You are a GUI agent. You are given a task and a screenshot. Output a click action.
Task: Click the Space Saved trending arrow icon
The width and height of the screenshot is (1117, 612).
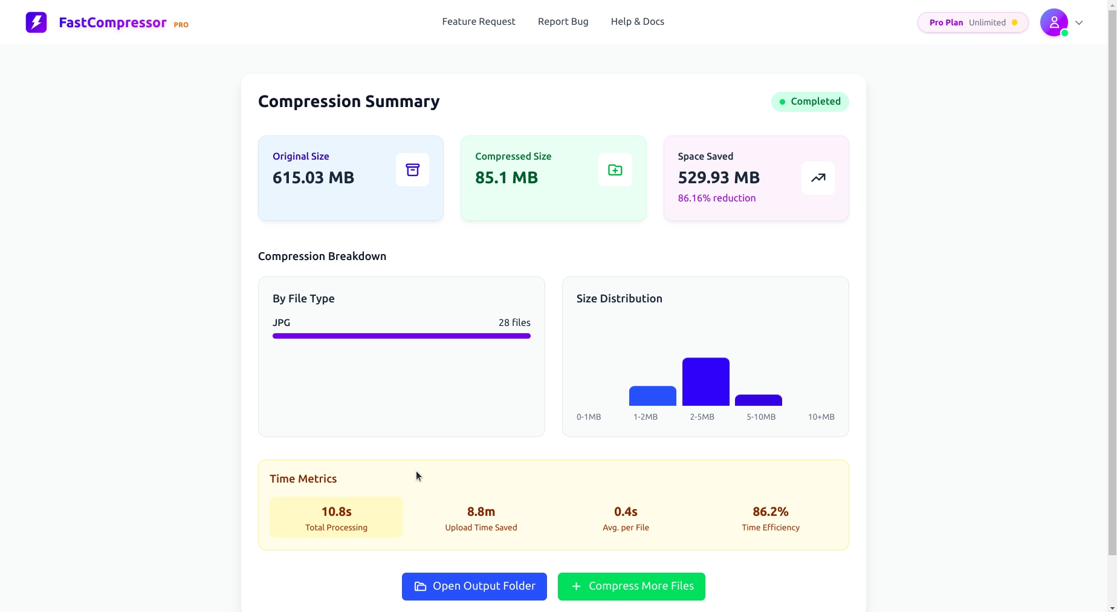(818, 178)
